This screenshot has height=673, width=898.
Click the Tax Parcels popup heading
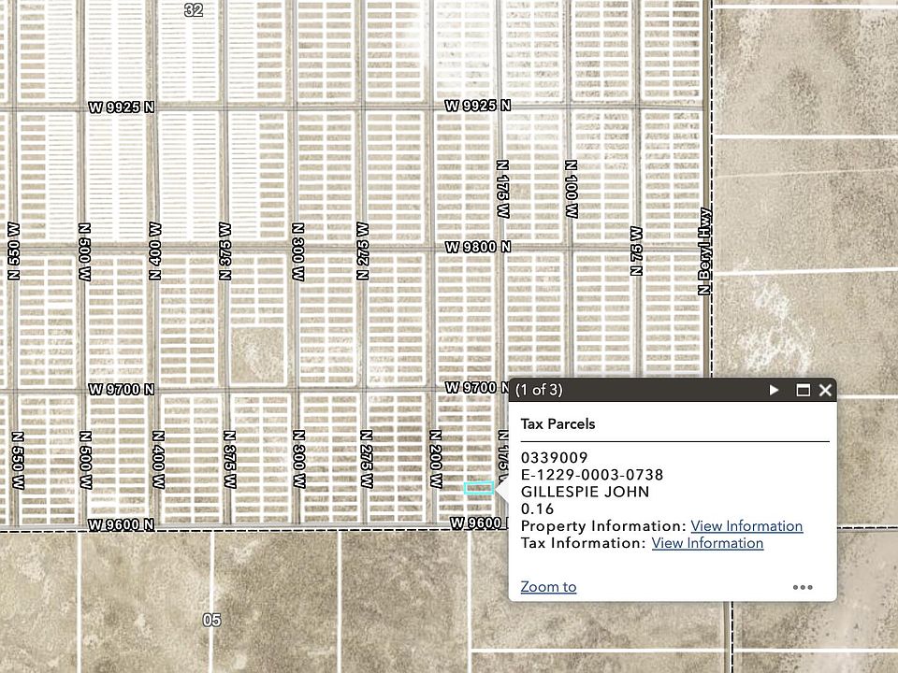click(x=558, y=424)
